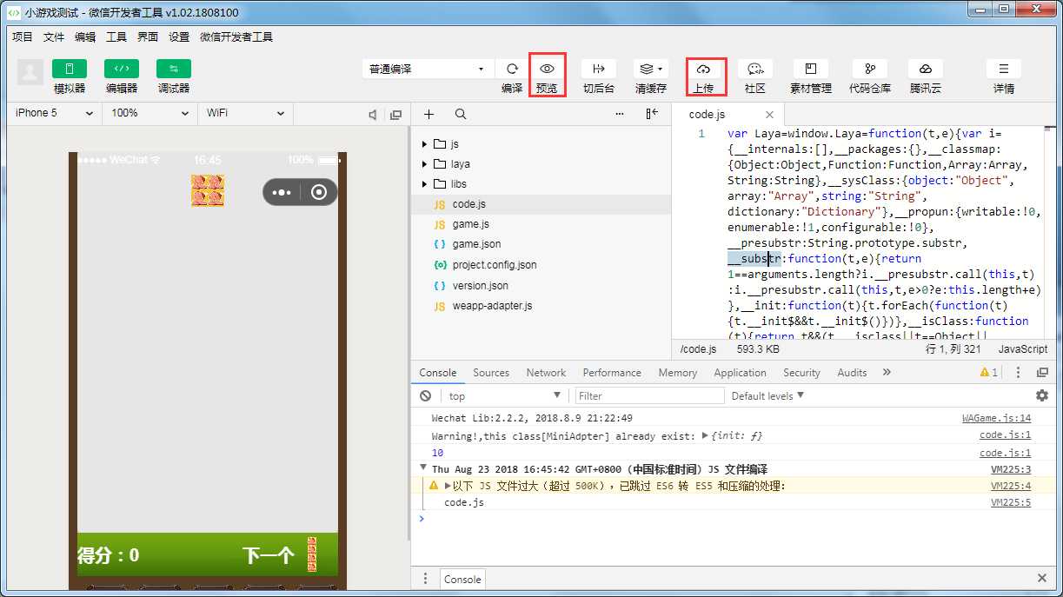Open the Default levels dropdown

coord(767,395)
